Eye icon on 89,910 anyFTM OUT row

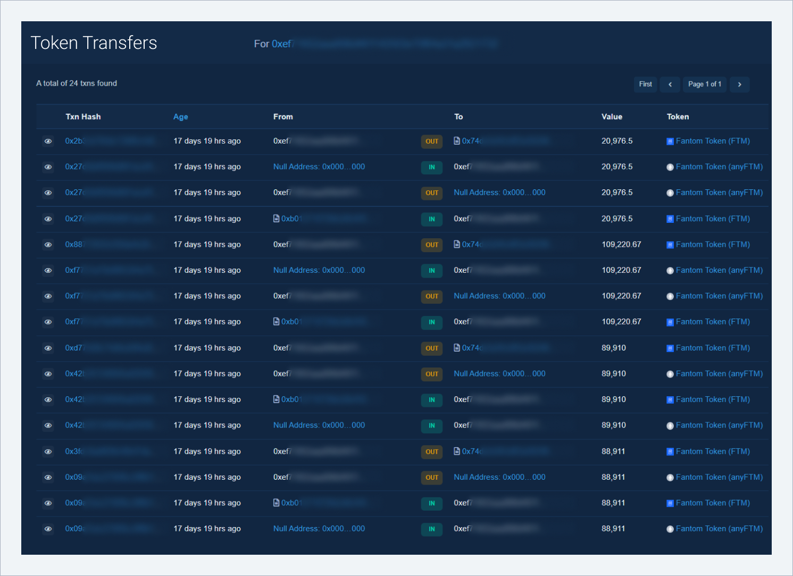(x=48, y=374)
